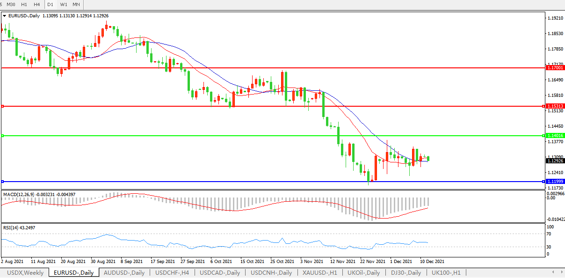Switch to DJ30-,Daily chart tab
Image resolution: width=565 pixels, height=278 pixels.
click(406, 272)
